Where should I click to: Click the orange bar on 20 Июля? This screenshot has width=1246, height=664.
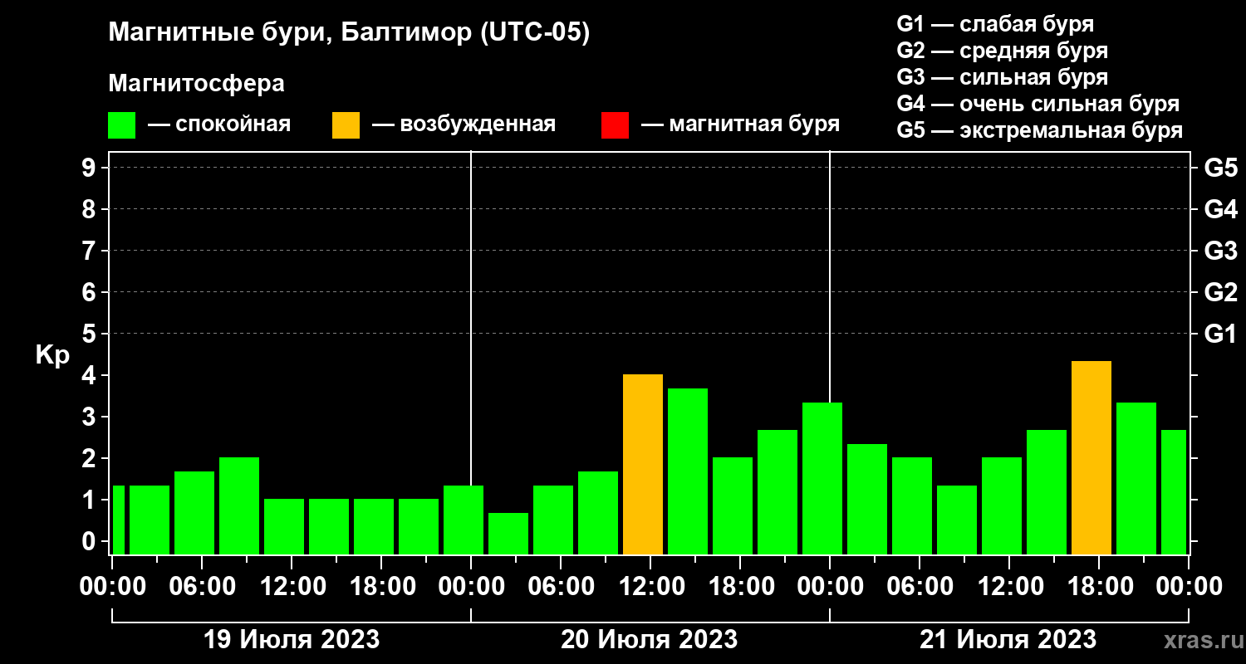(x=643, y=464)
